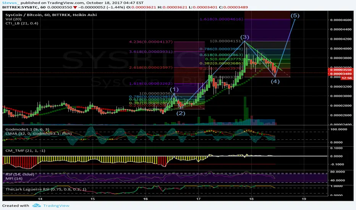Select the wave (1) label

(x=174, y=89)
